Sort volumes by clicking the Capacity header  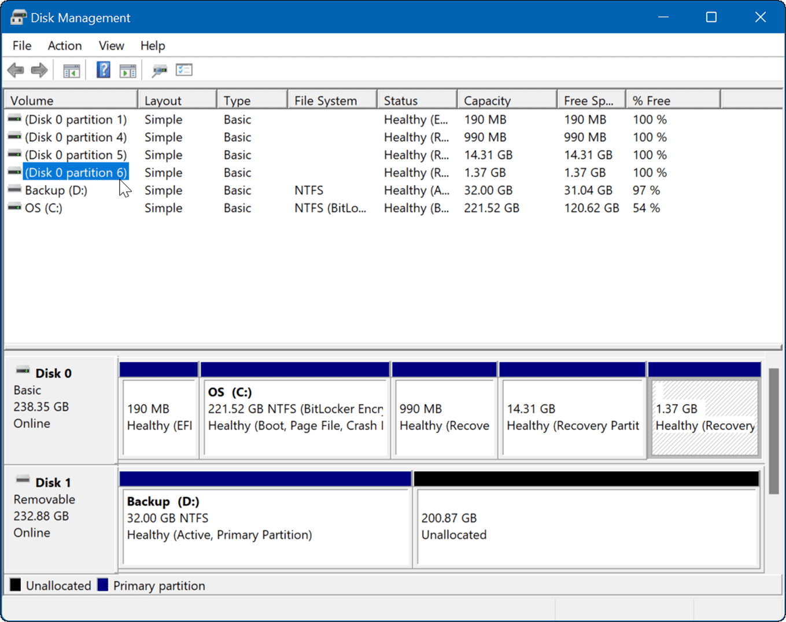(488, 99)
